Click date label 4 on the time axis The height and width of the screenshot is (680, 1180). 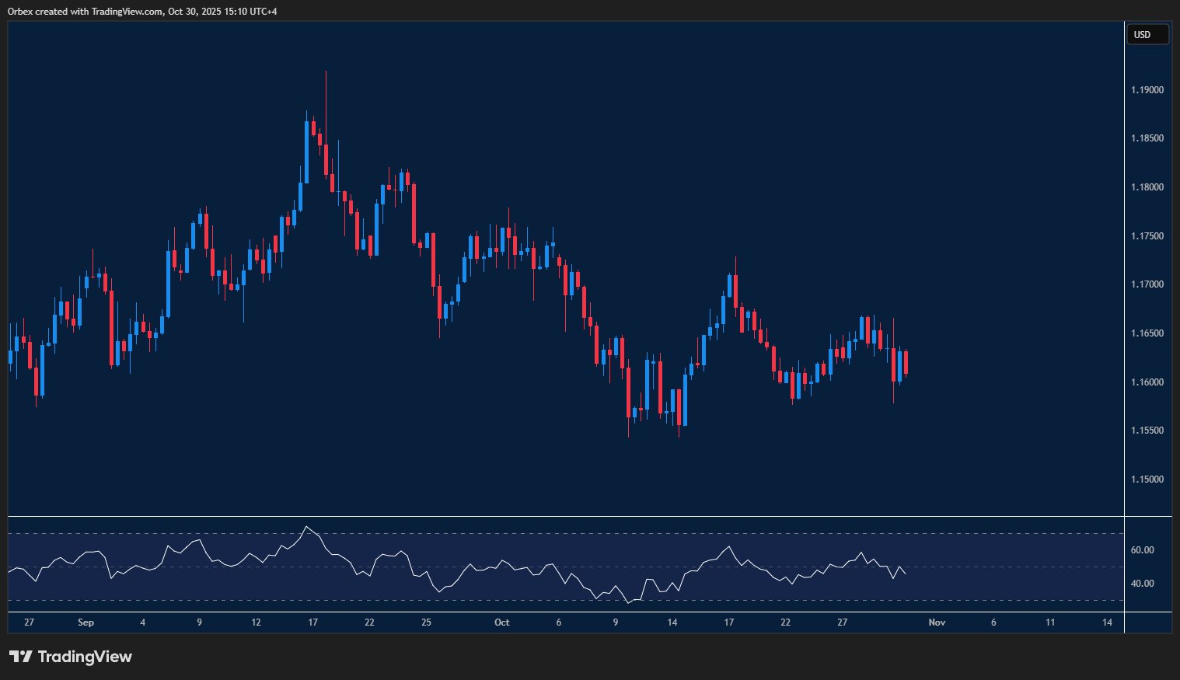pyautogui.click(x=142, y=622)
